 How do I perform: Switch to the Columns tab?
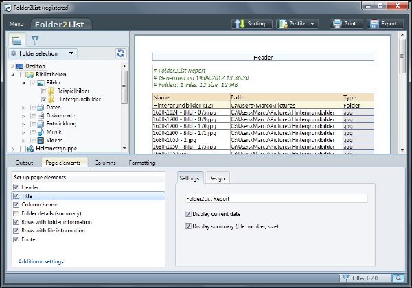click(x=105, y=163)
